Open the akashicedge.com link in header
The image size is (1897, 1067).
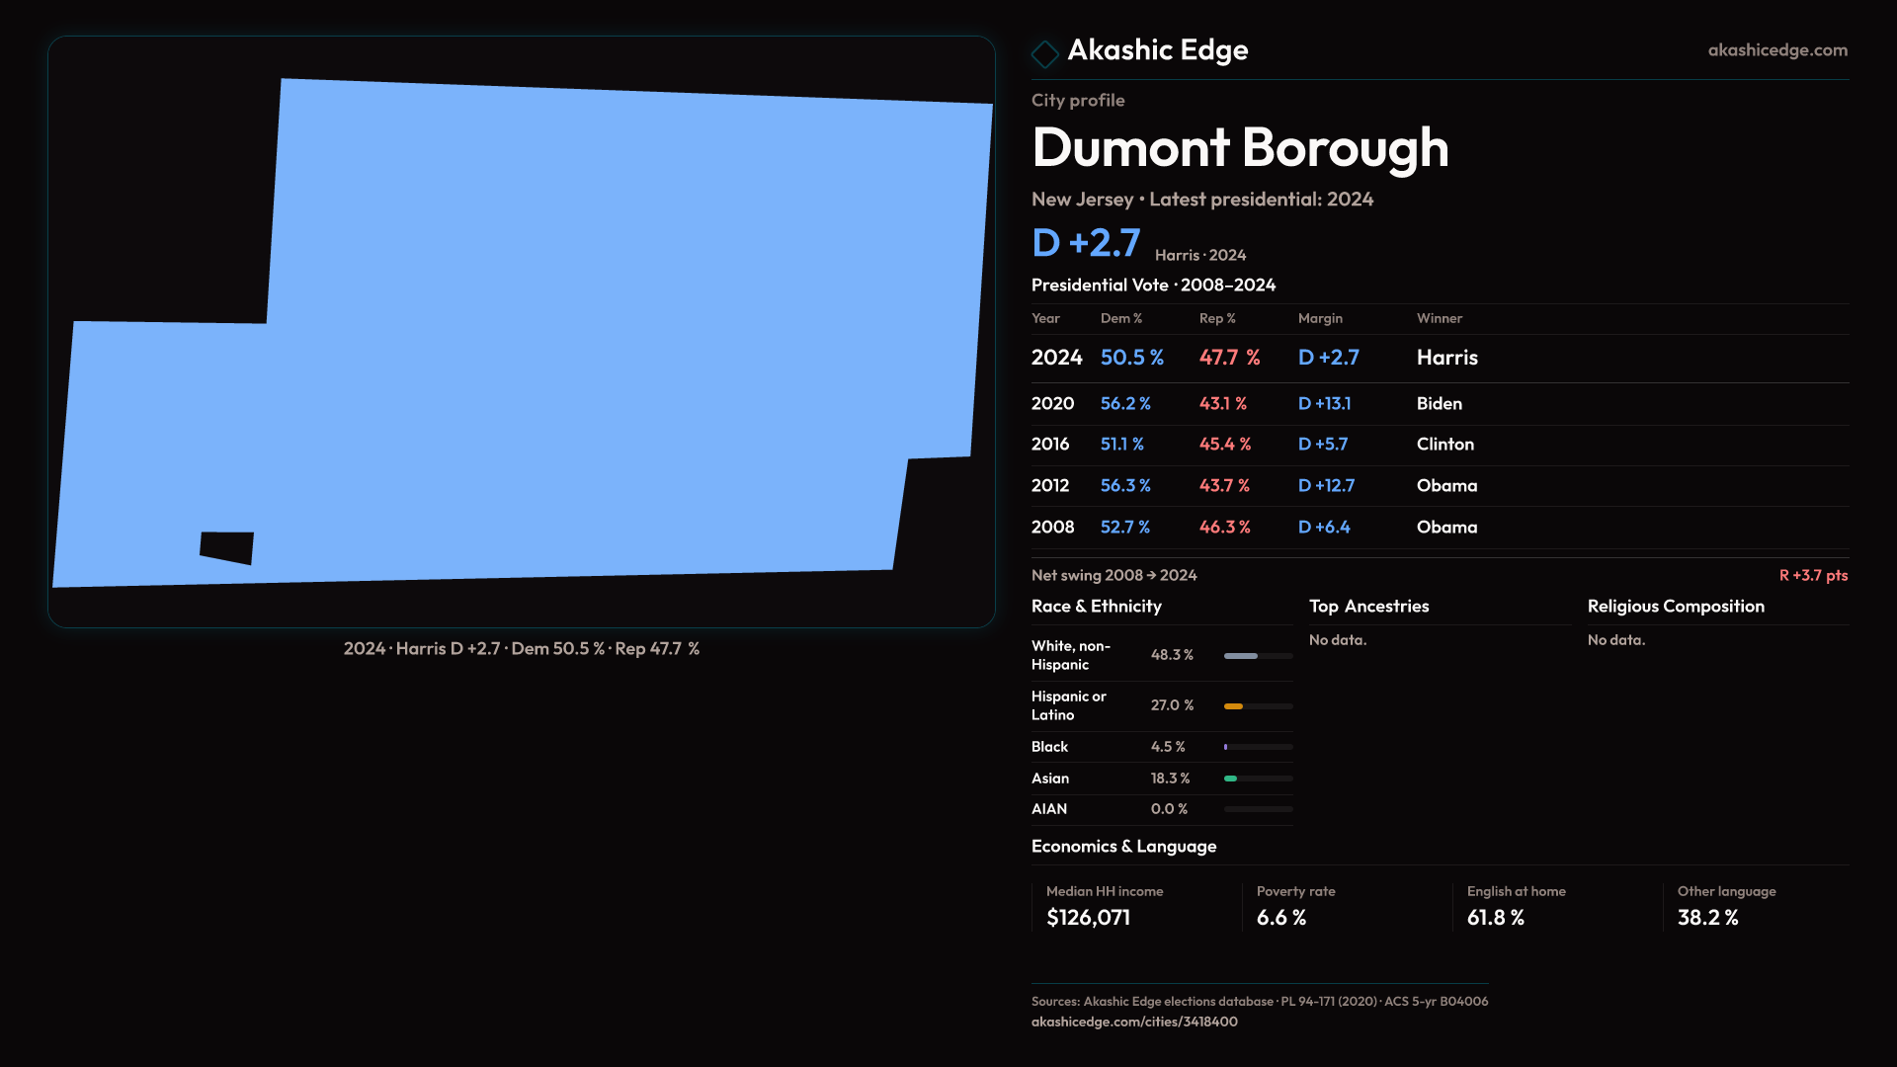click(1776, 50)
